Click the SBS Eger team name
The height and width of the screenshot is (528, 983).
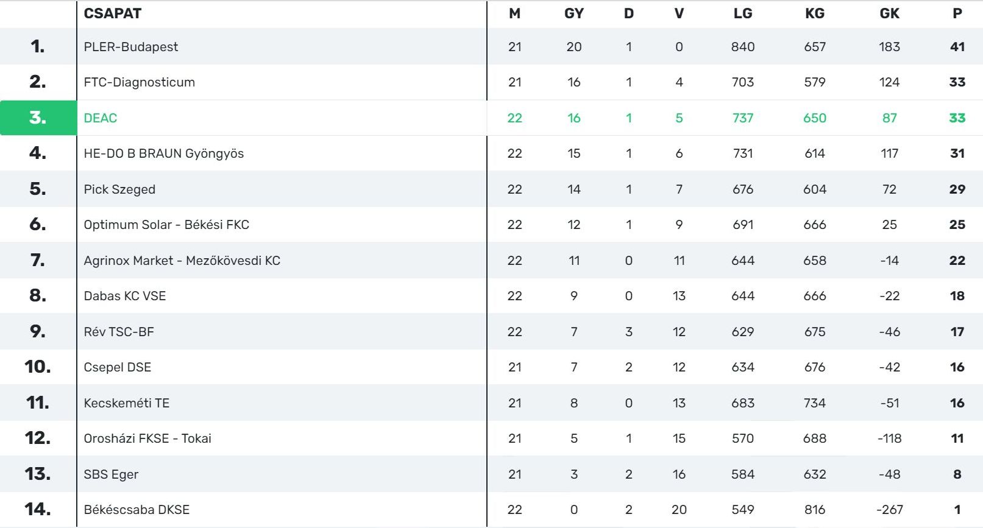click(x=111, y=474)
